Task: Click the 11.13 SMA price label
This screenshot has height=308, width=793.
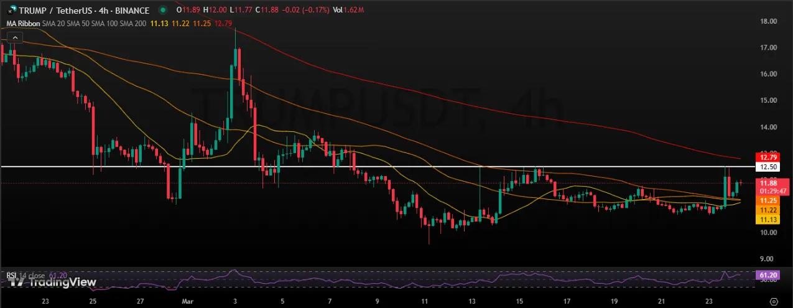Action: coord(766,220)
